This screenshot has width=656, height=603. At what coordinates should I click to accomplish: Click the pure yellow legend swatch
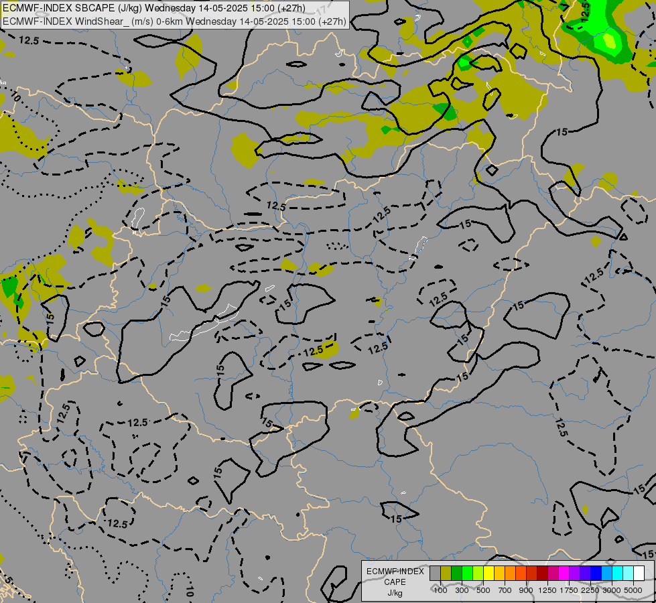[x=489, y=574]
